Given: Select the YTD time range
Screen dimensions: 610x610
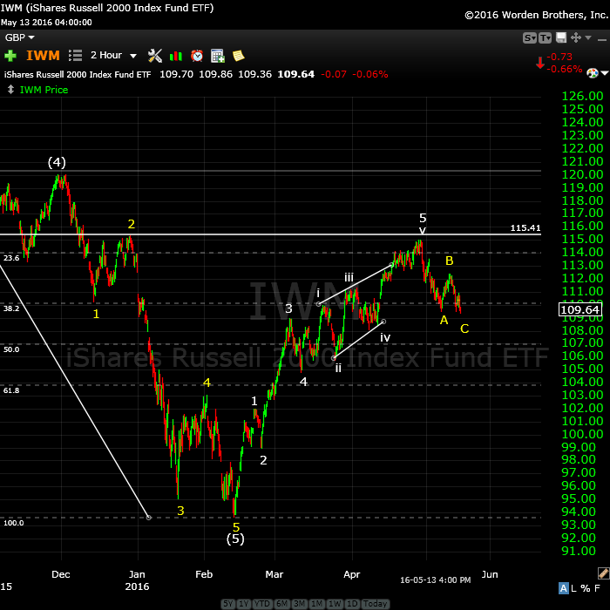Looking at the screenshot, I should pyautogui.click(x=261, y=603).
